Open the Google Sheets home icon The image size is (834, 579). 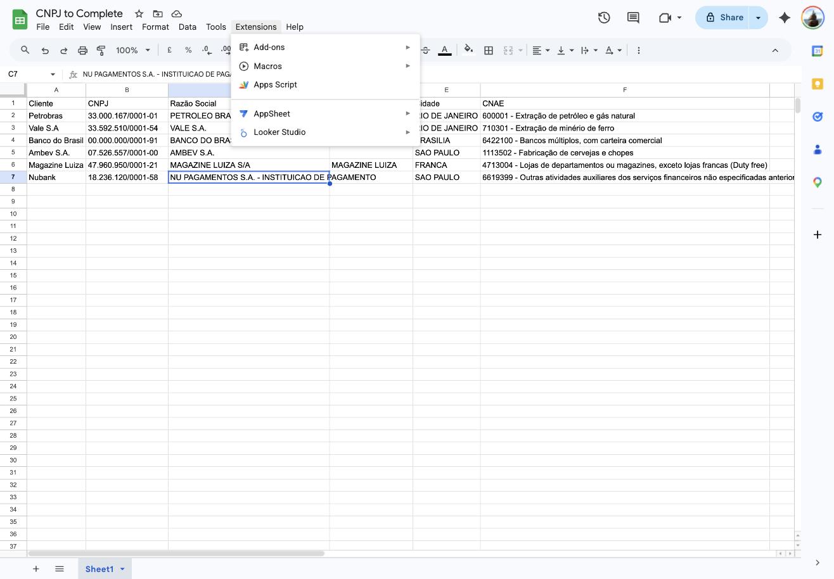pyautogui.click(x=20, y=19)
